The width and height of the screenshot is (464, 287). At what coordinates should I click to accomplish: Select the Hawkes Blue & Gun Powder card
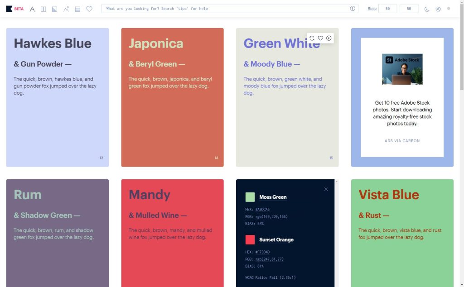pyautogui.click(x=58, y=97)
